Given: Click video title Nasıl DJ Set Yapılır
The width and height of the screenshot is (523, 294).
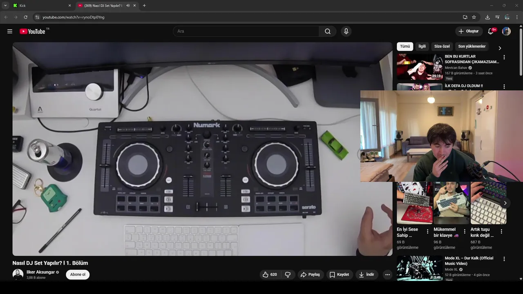Looking at the screenshot, I should click(x=50, y=263).
